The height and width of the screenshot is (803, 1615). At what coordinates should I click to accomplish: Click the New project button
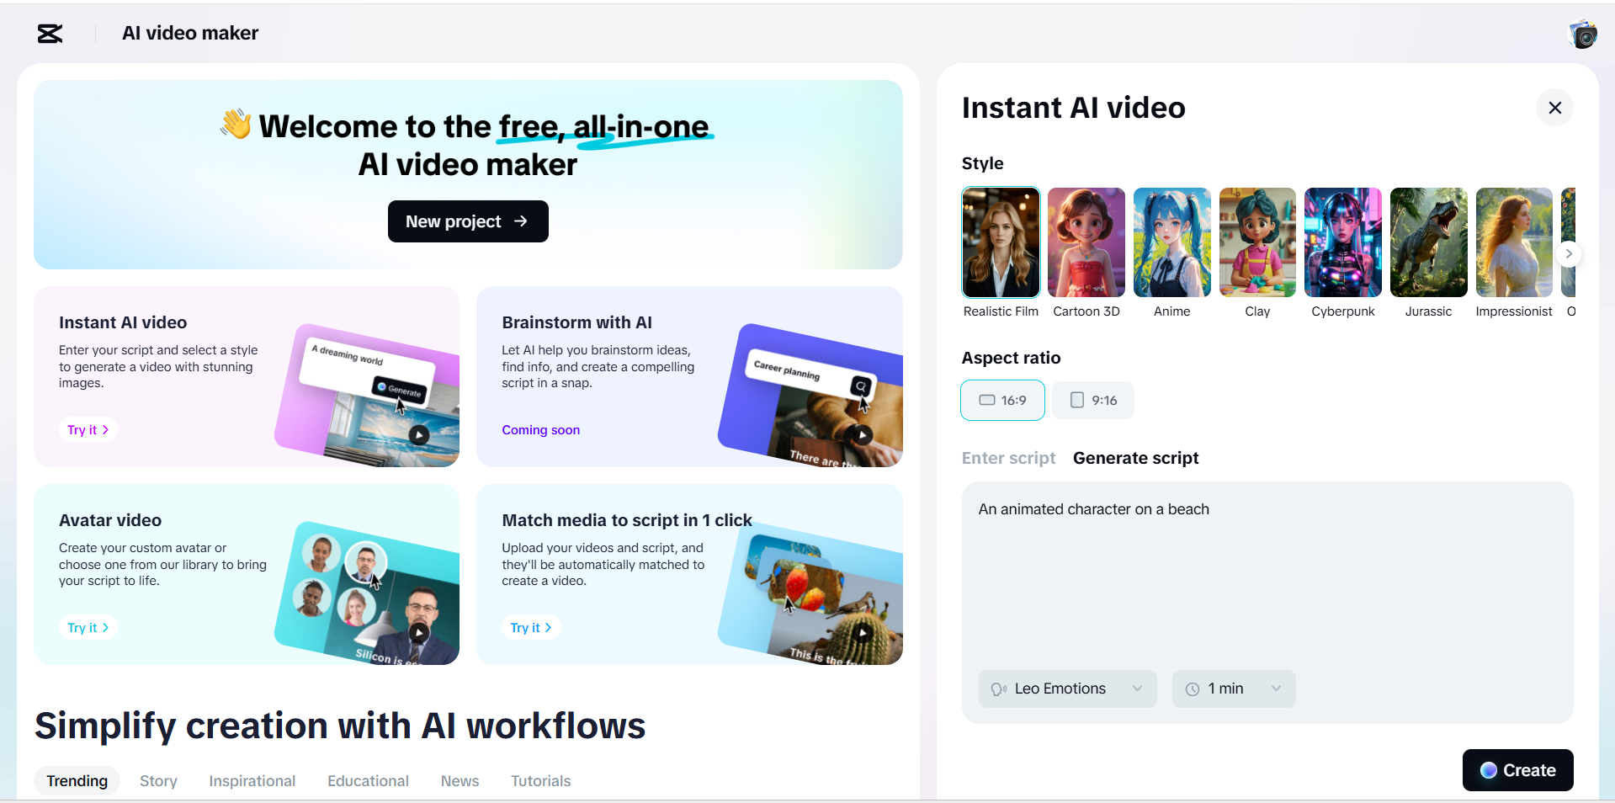pyautogui.click(x=467, y=221)
